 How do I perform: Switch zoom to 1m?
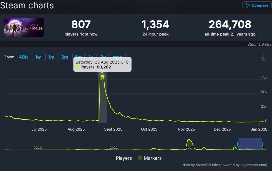point(51,57)
